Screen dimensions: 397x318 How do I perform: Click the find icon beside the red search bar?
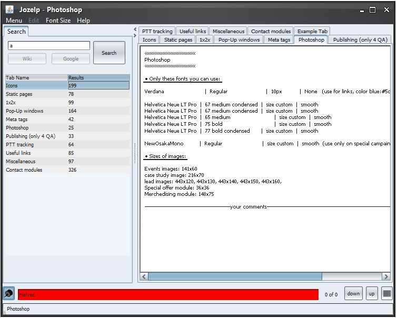9,294
